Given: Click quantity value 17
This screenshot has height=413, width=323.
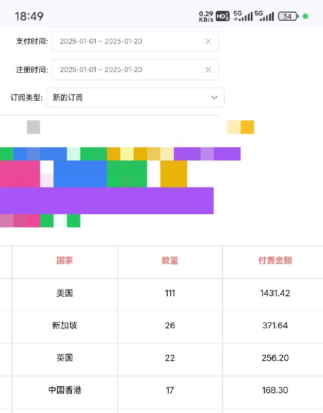Looking at the screenshot, I should pyautogui.click(x=170, y=390).
